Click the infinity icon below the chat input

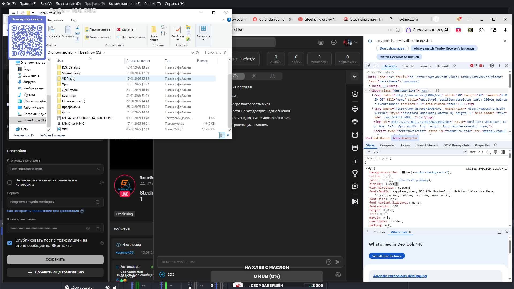171,275
